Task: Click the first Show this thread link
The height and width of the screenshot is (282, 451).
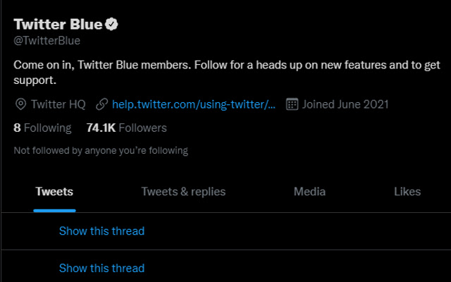Action: (101, 231)
